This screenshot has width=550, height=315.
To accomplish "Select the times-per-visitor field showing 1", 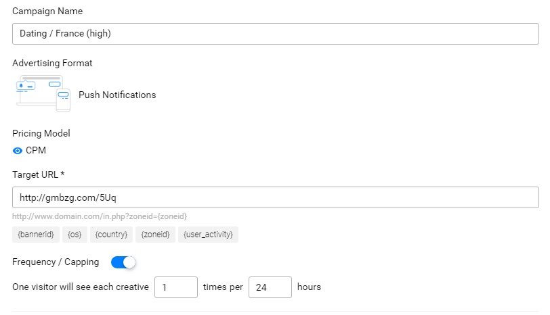I will [x=176, y=287].
